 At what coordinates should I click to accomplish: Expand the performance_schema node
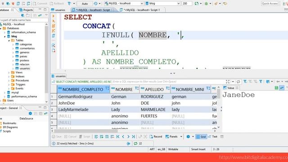tap(5, 97)
